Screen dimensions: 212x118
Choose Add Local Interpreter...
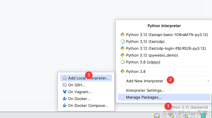pyautogui.click(x=86, y=78)
